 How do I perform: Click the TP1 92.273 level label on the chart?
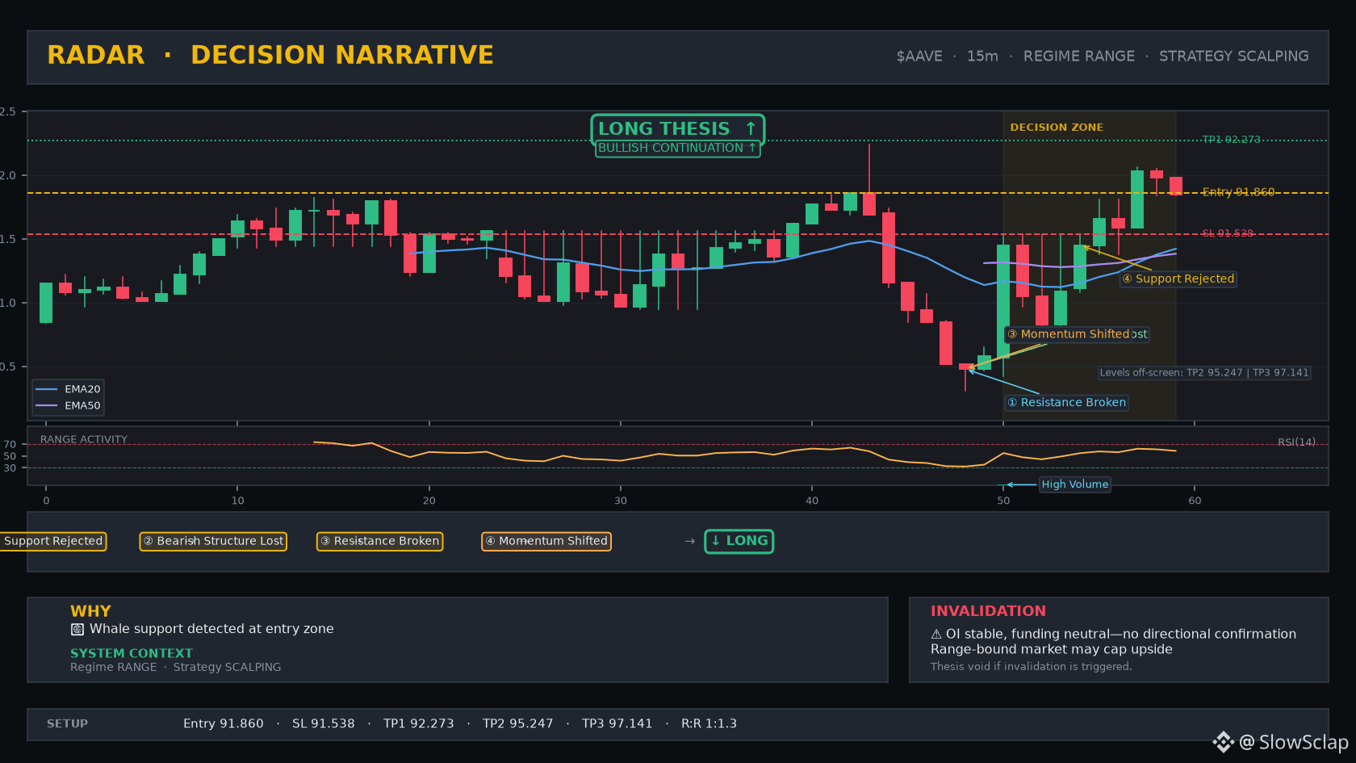click(x=1231, y=140)
